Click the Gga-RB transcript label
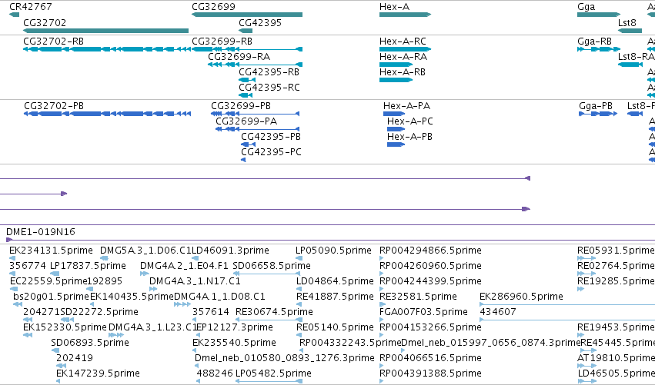Viewport: 655px width, 385px height. tap(594, 41)
